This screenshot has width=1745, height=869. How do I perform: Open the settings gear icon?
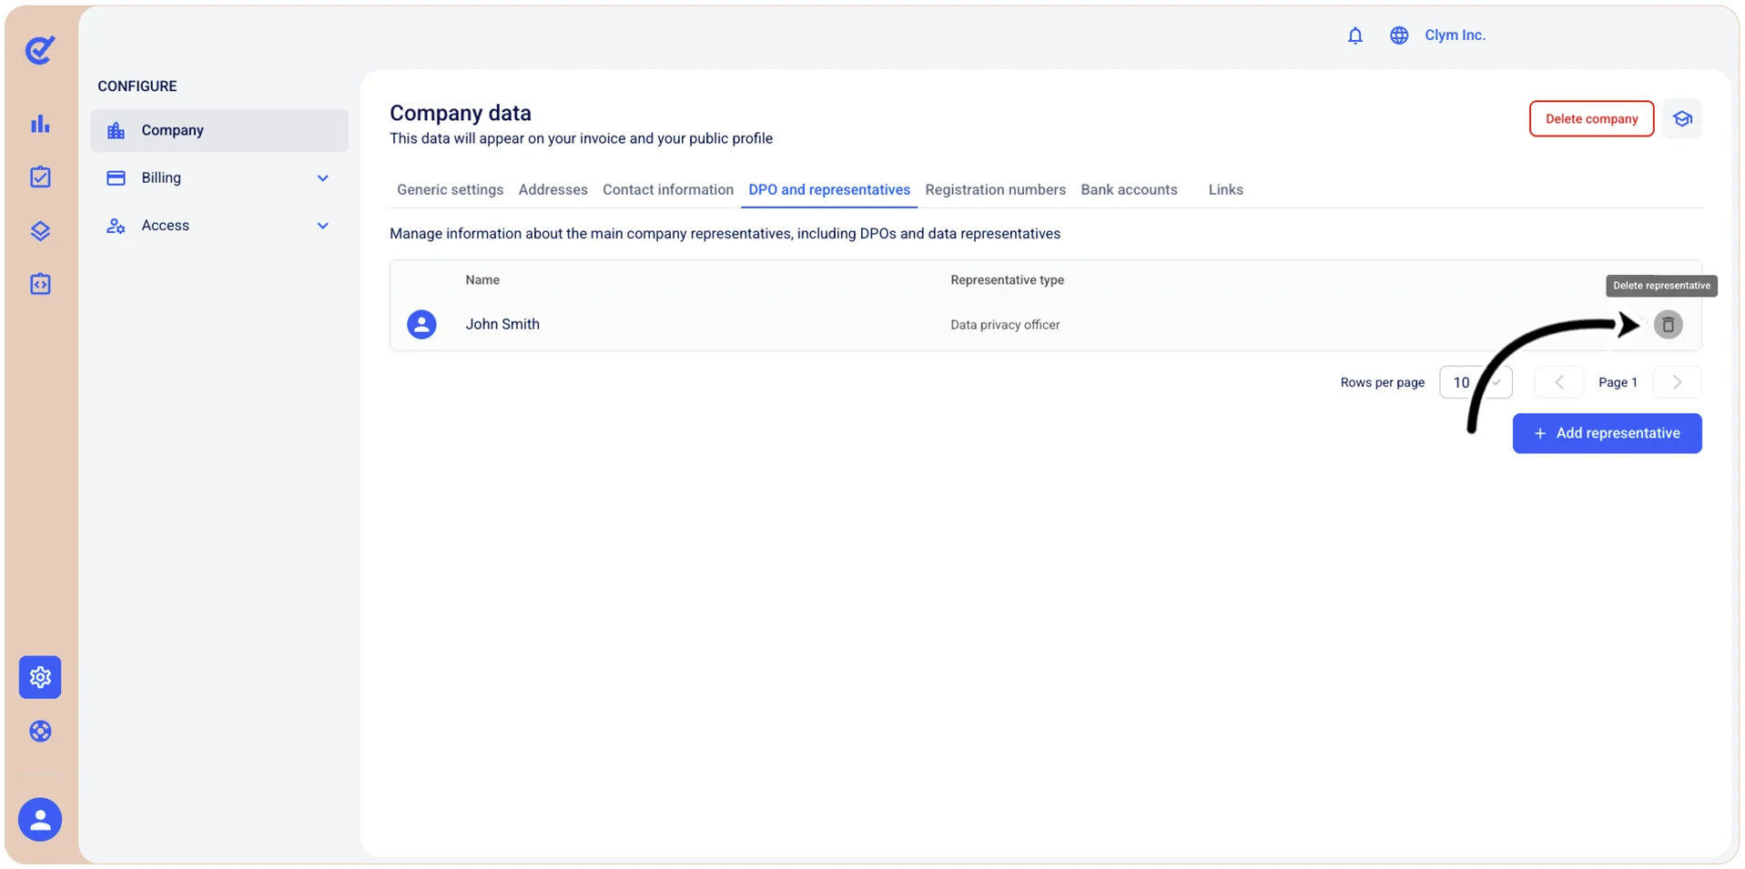click(40, 677)
